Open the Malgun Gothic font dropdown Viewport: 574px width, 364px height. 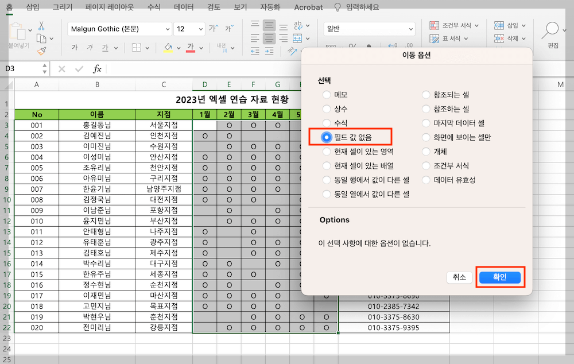coord(168,29)
